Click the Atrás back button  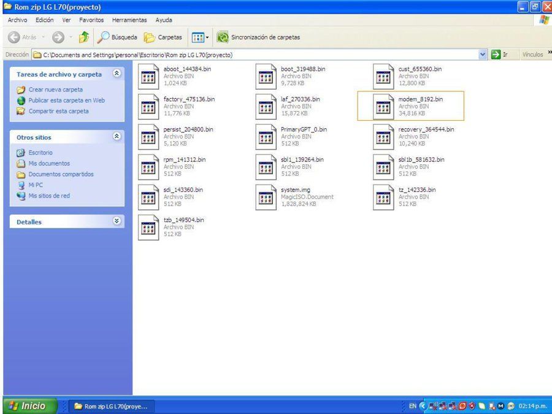(22, 37)
